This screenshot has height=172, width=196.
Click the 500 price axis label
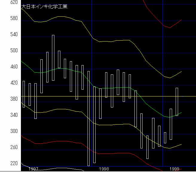(6, 51)
